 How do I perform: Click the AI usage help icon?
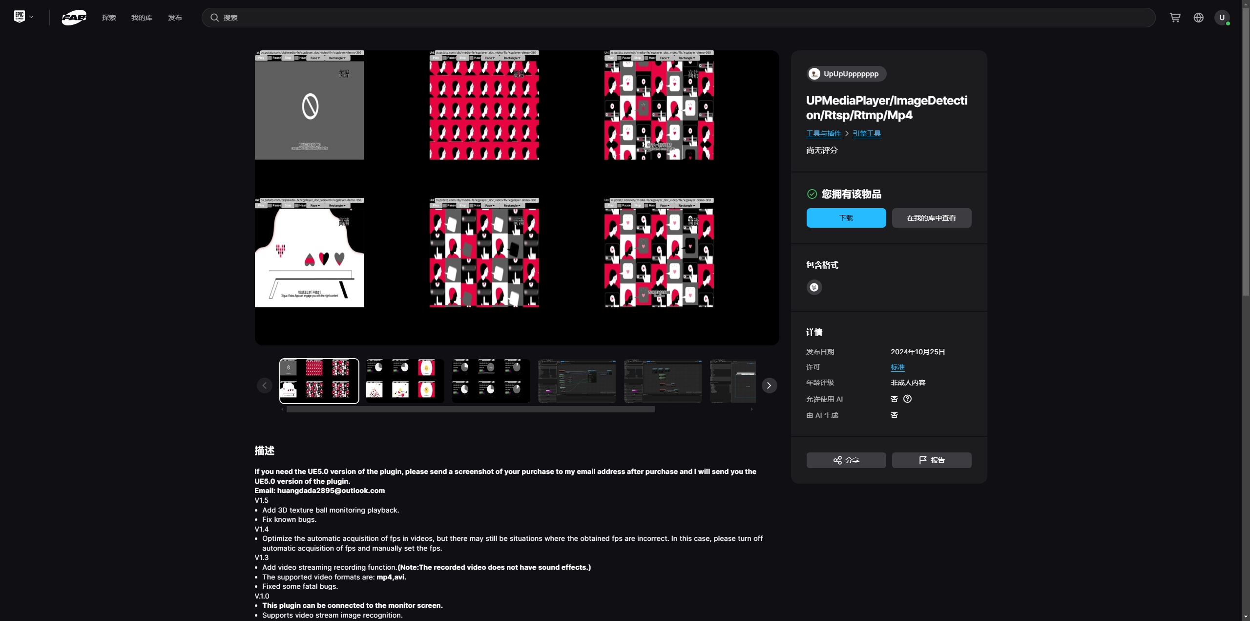tap(907, 399)
